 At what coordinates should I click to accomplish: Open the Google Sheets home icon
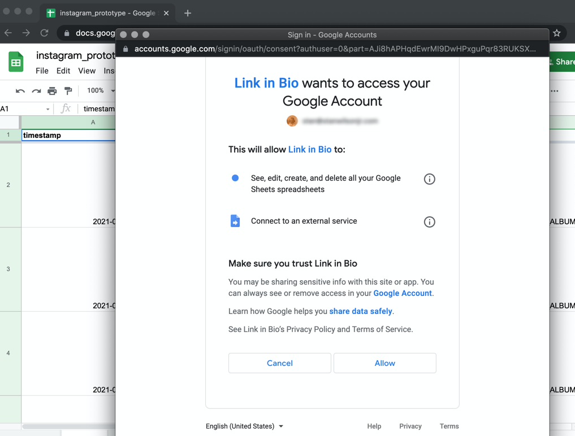click(x=16, y=62)
